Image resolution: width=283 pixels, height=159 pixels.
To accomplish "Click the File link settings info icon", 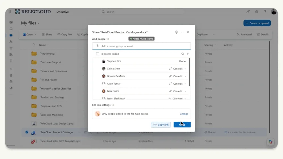I will (113, 105).
